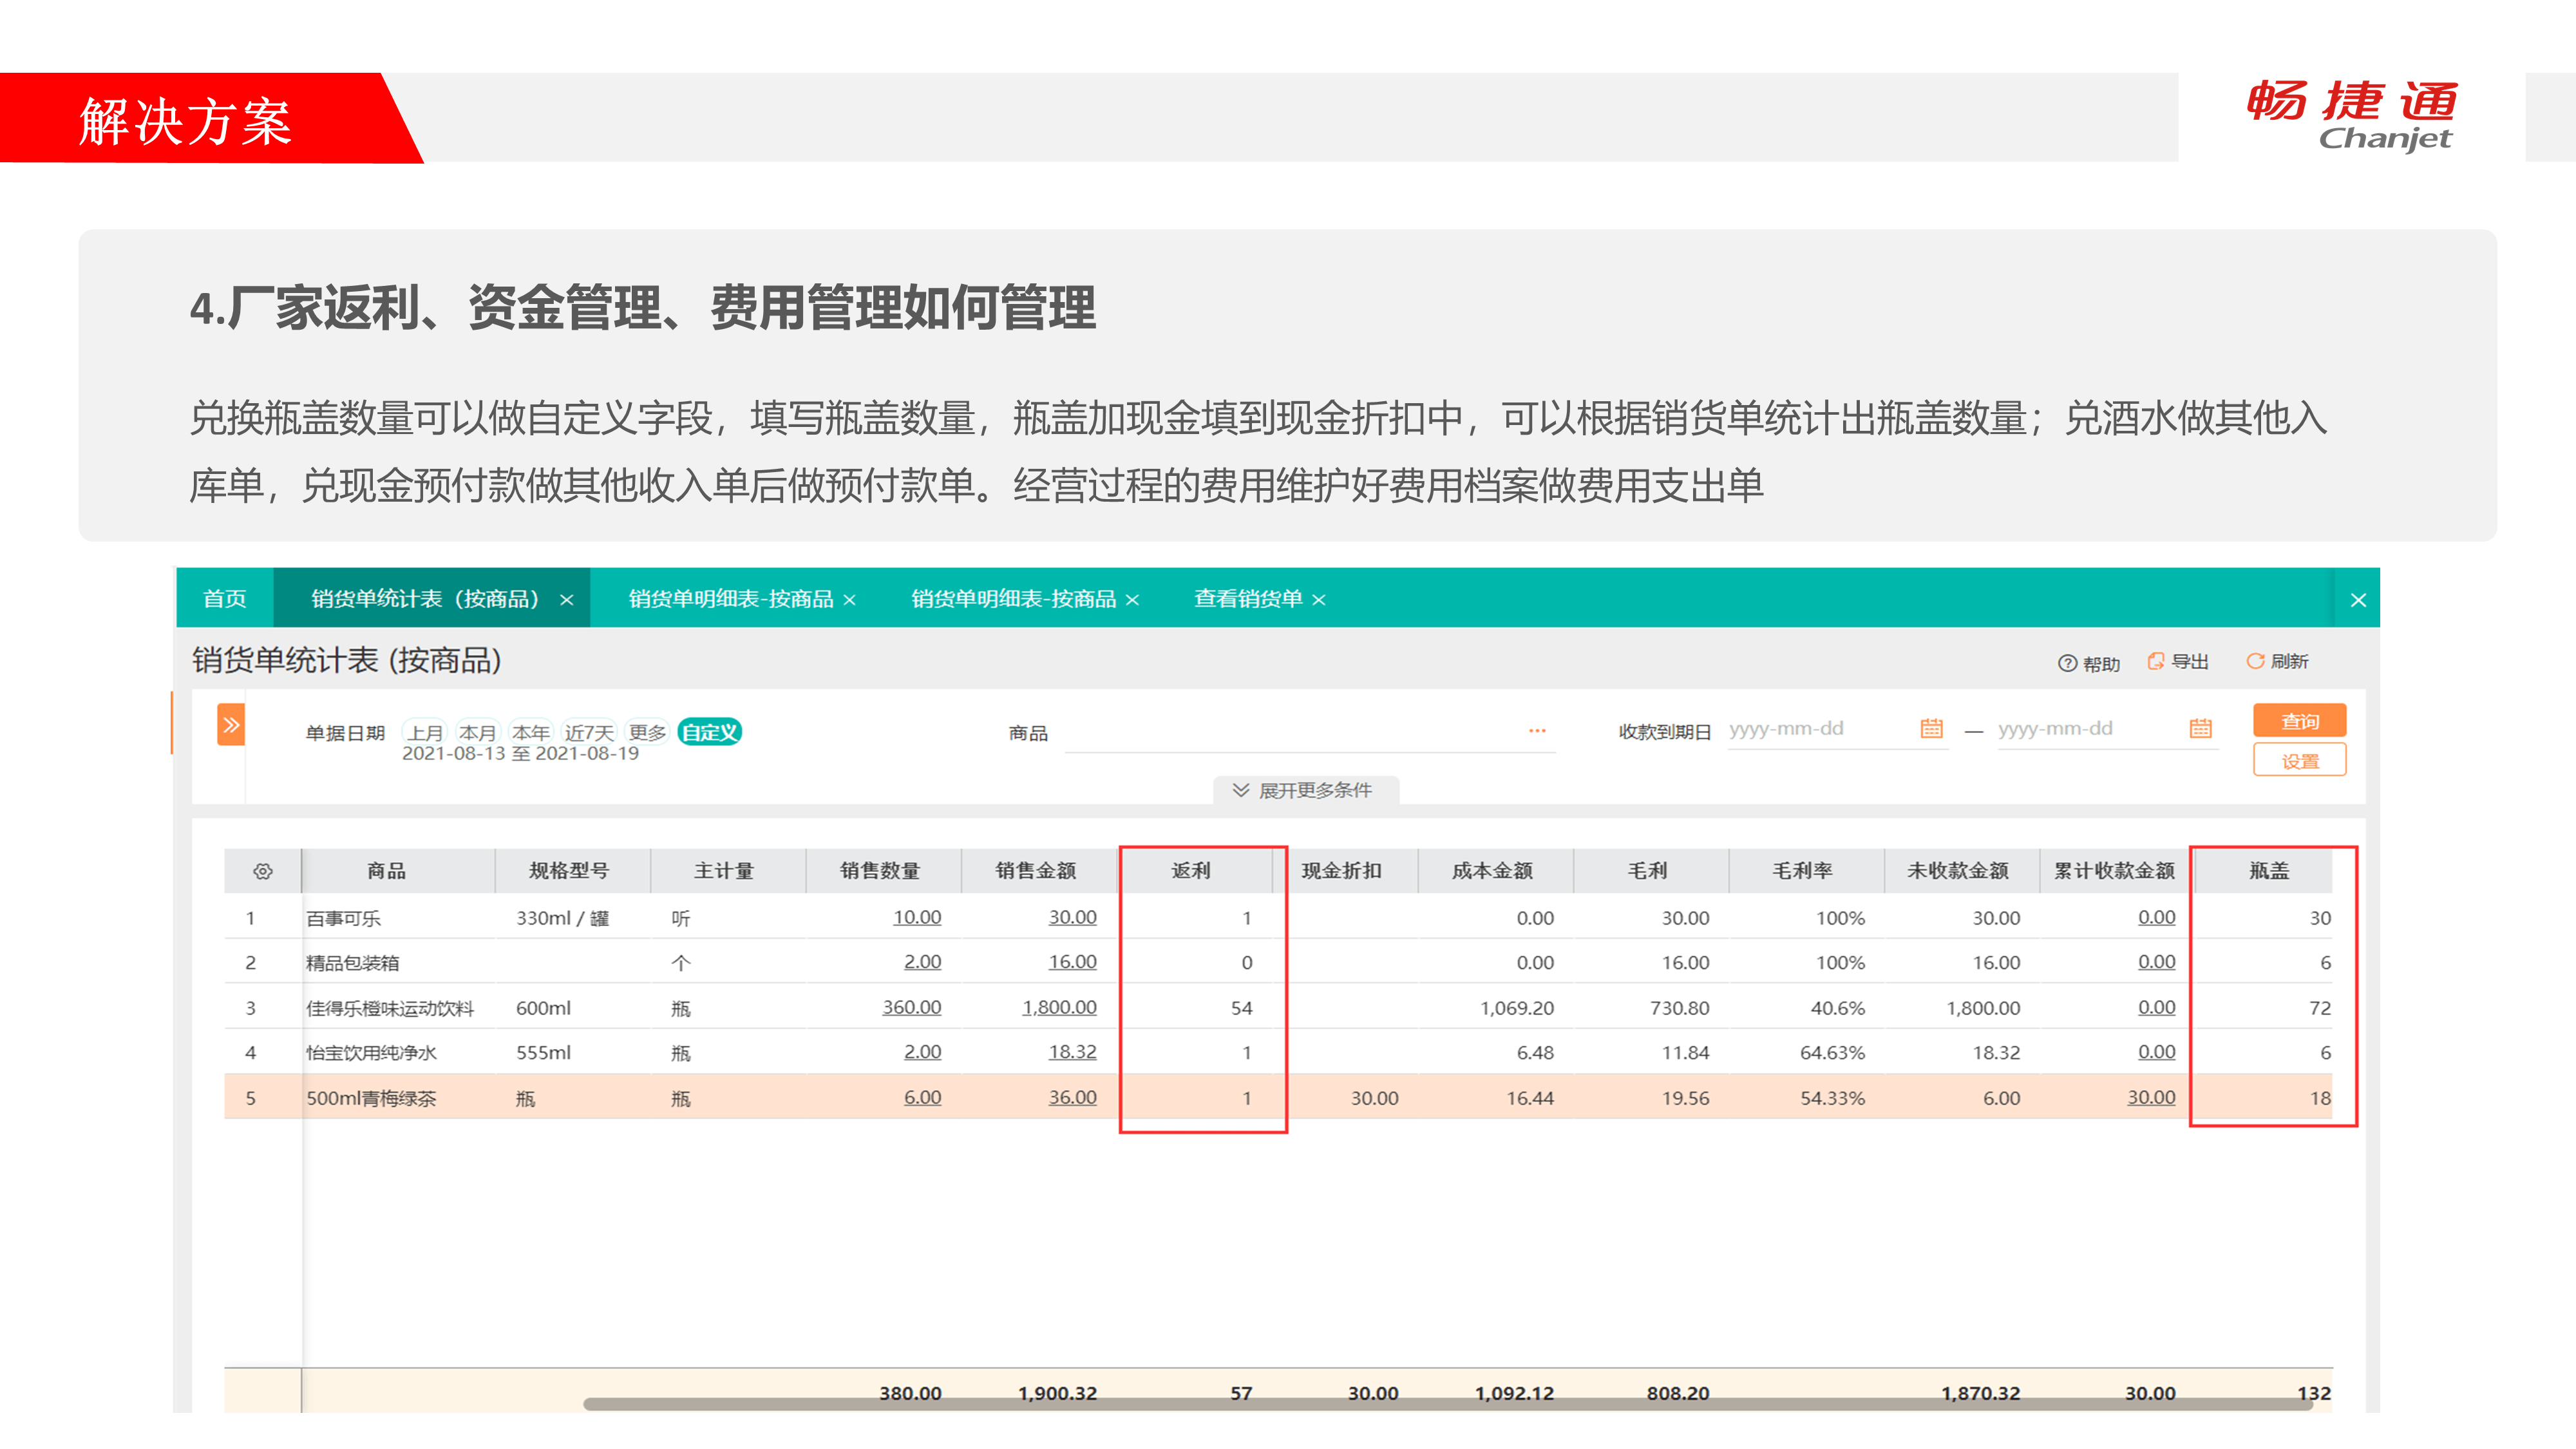Image resolution: width=2576 pixels, height=1449 pixels.
Task: Click the orange double-arrow sidebar expand icon
Action: click(x=231, y=725)
